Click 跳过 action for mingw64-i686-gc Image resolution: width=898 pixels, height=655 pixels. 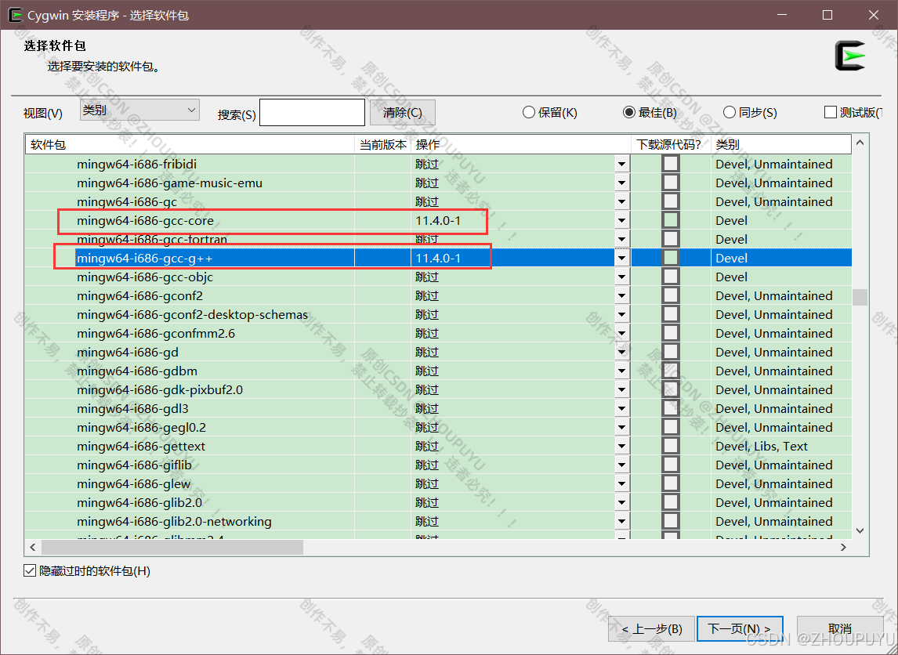click(427, 201)
